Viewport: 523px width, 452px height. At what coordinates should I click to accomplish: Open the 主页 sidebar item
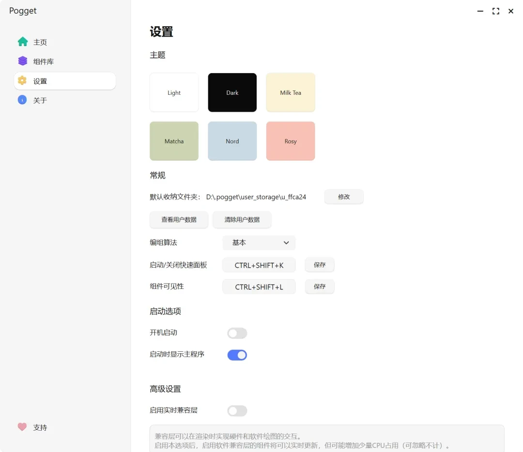point(65,42)
